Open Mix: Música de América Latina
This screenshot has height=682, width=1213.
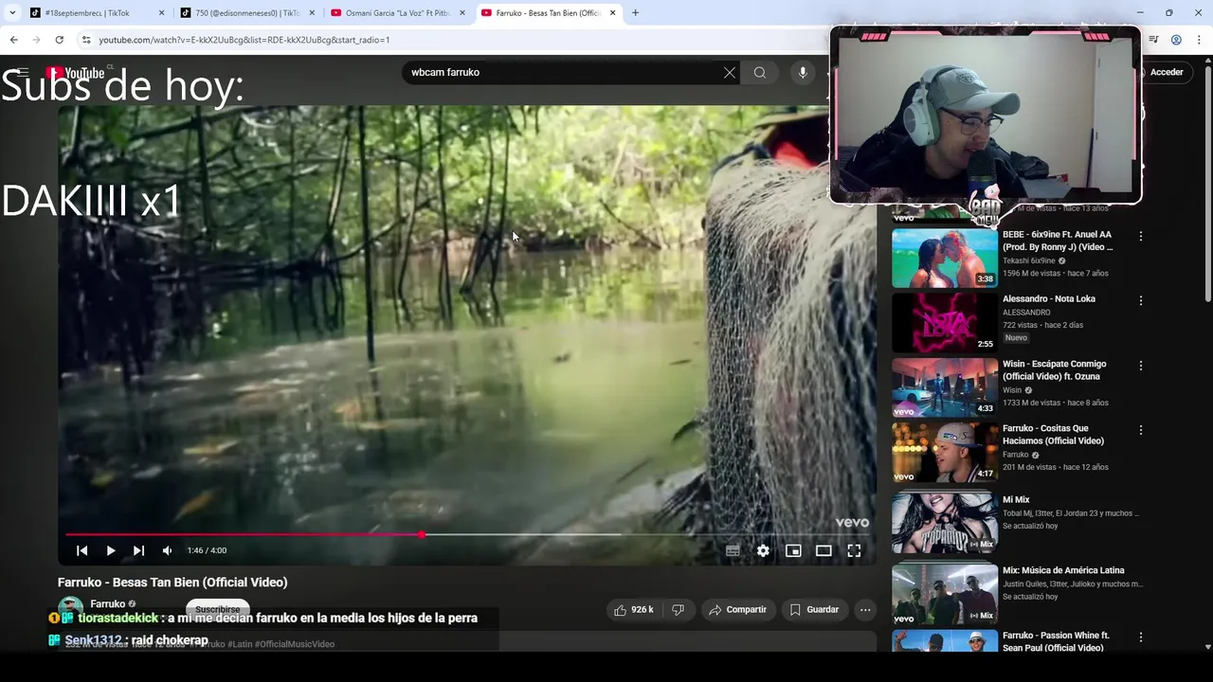tap(1063, 570)
